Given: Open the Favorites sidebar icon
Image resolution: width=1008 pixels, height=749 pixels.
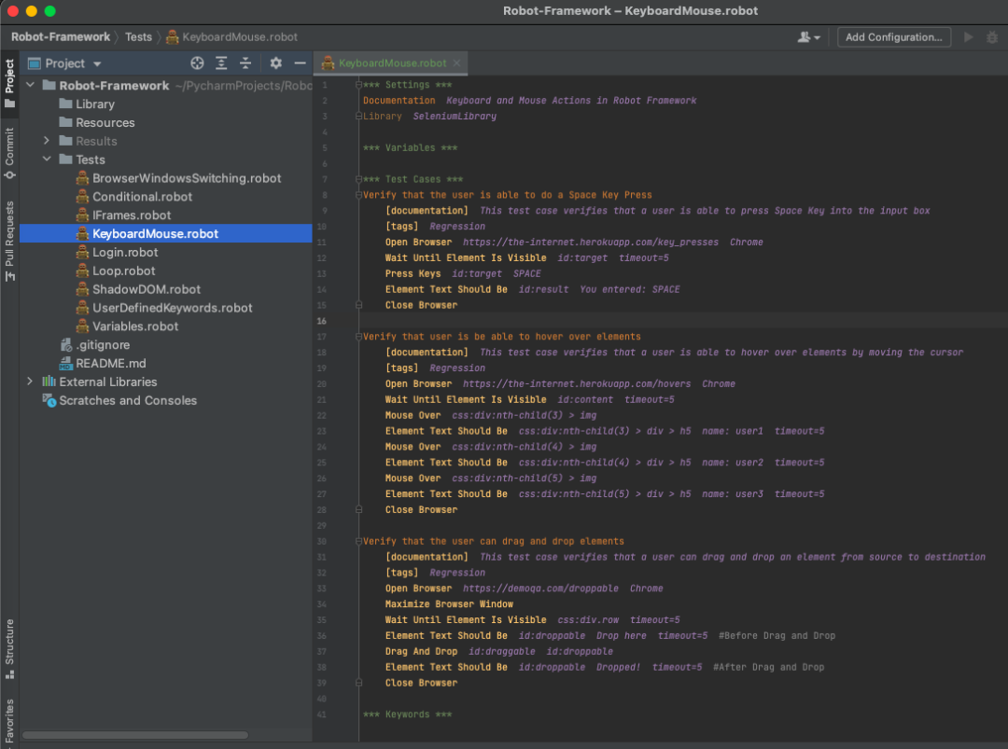Looking at the screenshot, I should pos(10,720).
